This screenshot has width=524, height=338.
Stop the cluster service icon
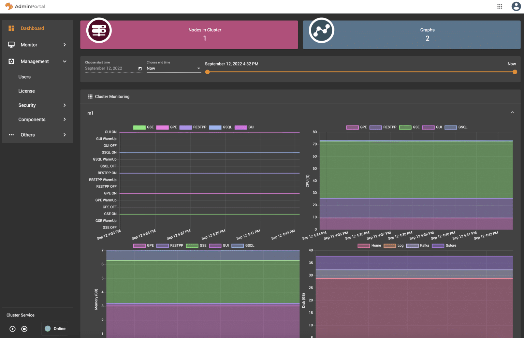click(x=24, y=329)
